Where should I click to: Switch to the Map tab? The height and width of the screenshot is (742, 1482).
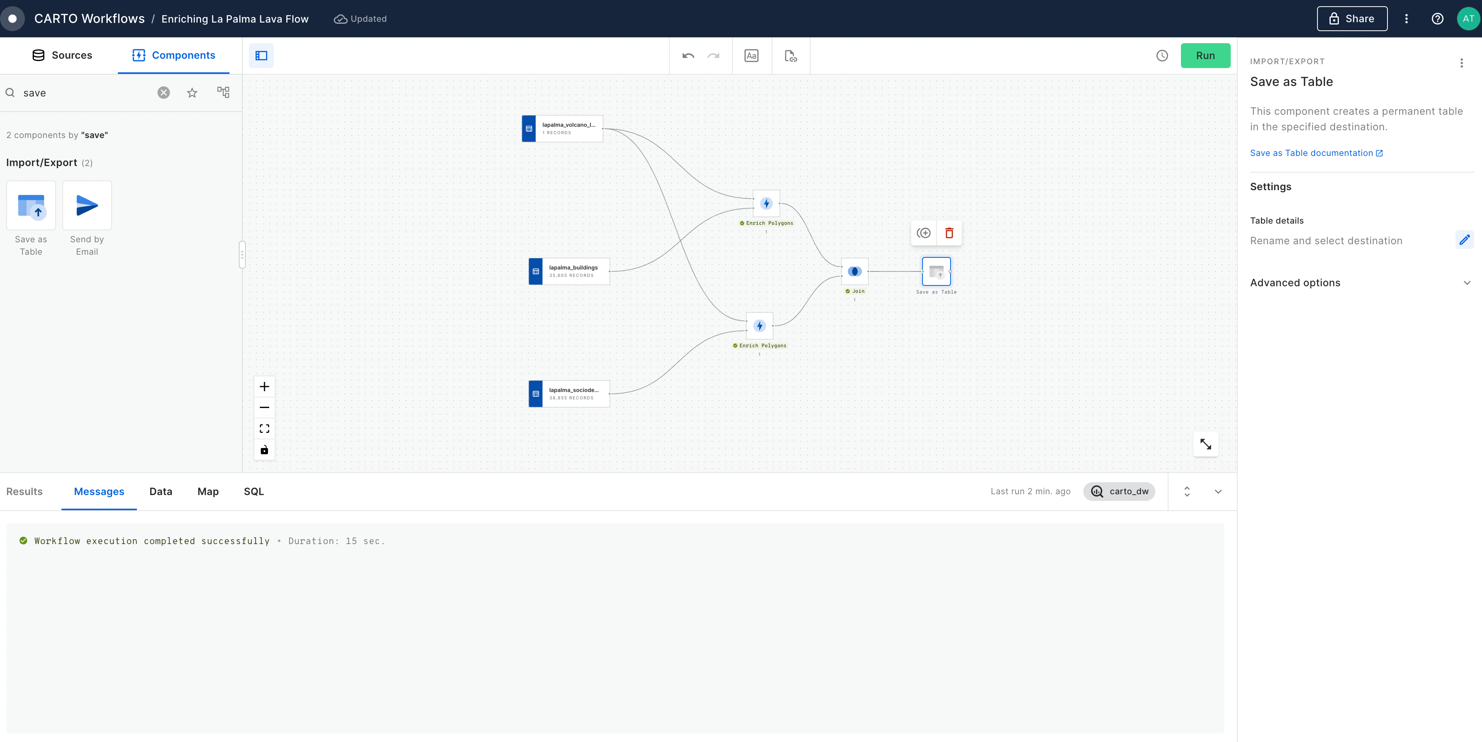208,491
